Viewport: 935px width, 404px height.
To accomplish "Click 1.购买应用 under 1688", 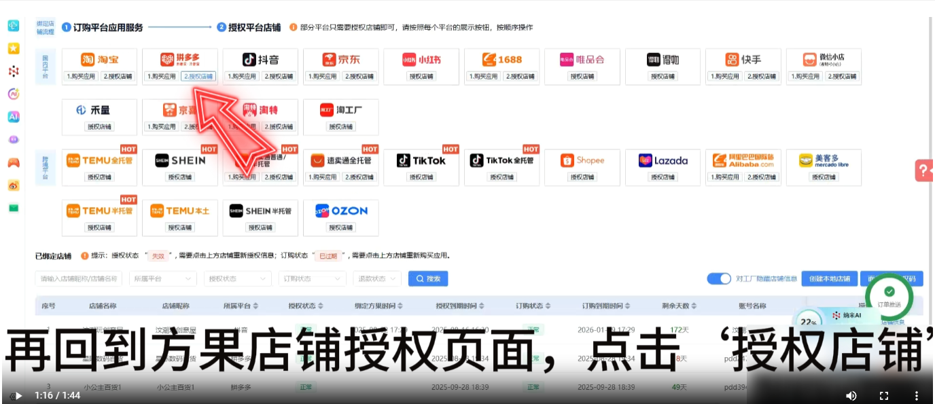I will tap(484, 76).
